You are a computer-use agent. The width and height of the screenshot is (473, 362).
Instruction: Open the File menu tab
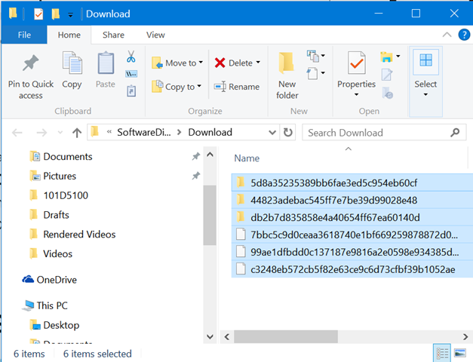(24, 35)
